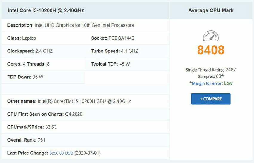The height and width of the screenshot is (163, 254).
Task: Select the Description: Intel UHD Graphics text
Action: [71, 25]
